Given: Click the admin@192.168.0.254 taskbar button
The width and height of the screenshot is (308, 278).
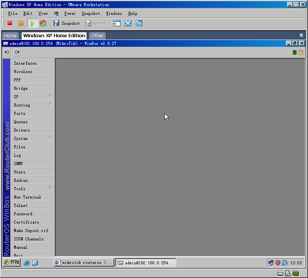Looking at the screenshot, I should pyautogui.click(x=146, y=263).
